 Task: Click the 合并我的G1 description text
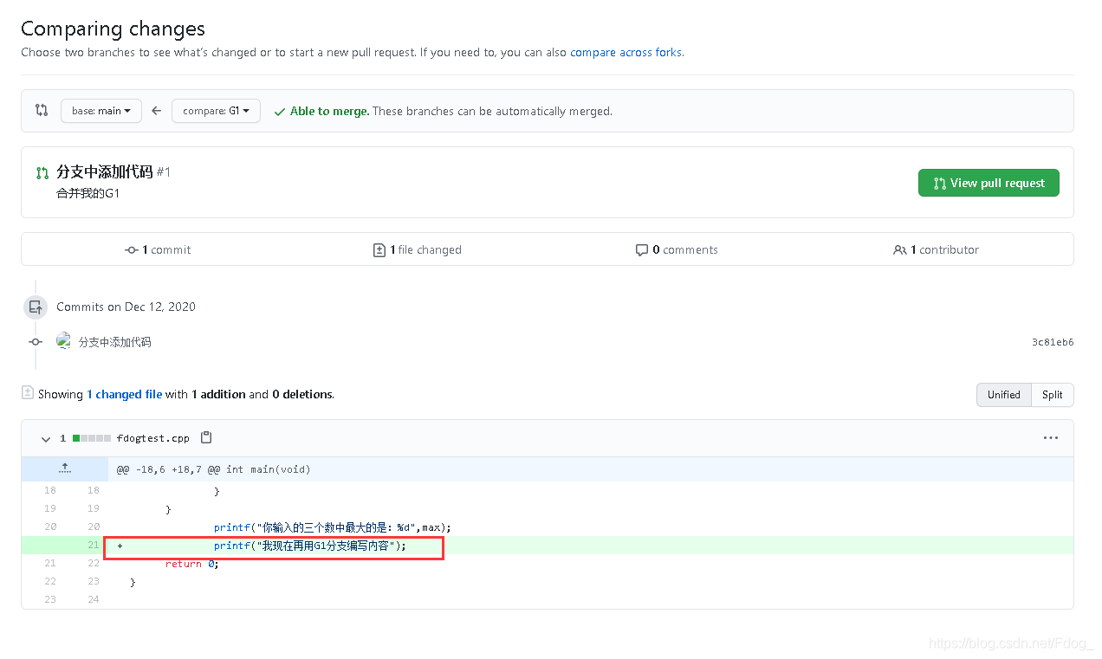point(88,193)
